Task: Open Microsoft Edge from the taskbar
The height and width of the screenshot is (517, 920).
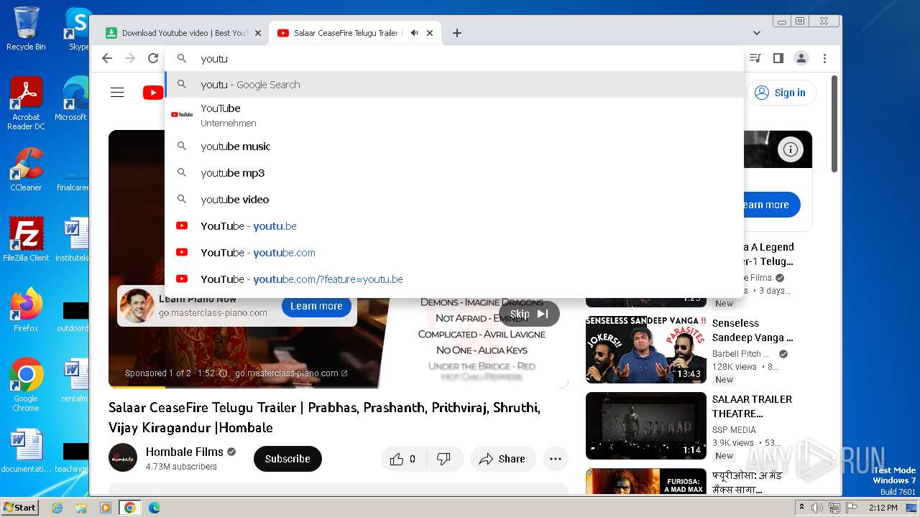Action: pyautogui.click(x=155, y=508)
